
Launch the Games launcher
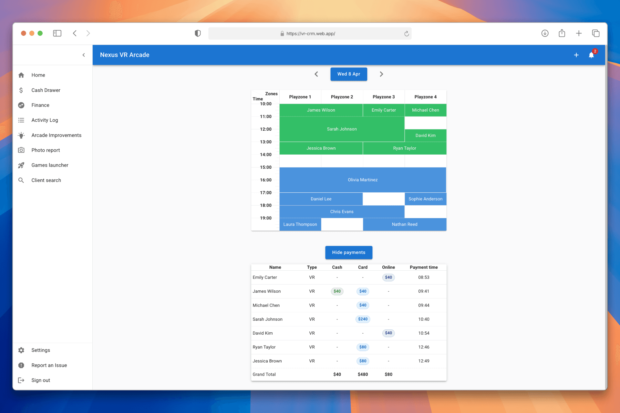50,165
